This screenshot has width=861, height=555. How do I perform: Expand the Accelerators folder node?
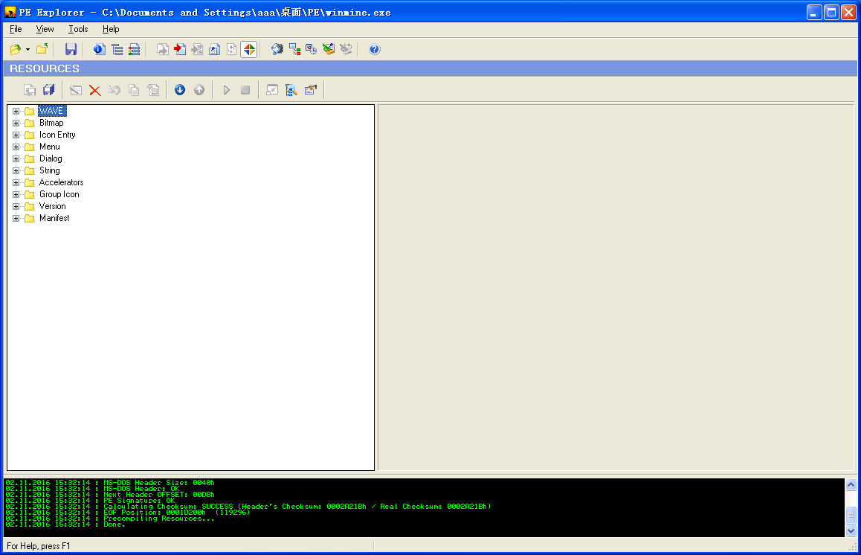[16, 182]
